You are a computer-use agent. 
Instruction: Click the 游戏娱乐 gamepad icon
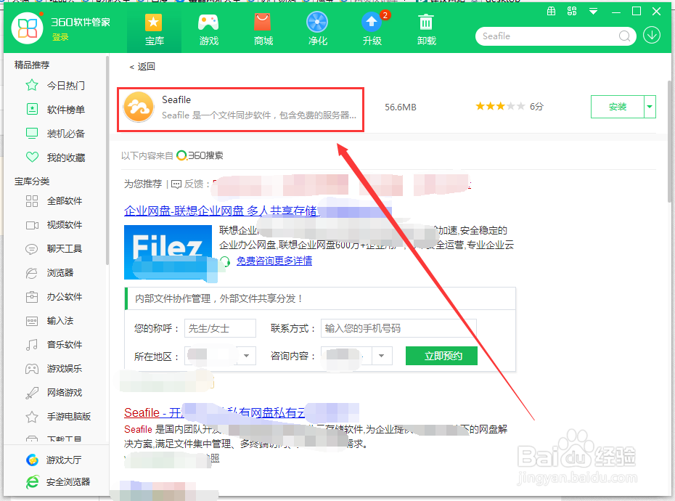click(x=32, y=369)
